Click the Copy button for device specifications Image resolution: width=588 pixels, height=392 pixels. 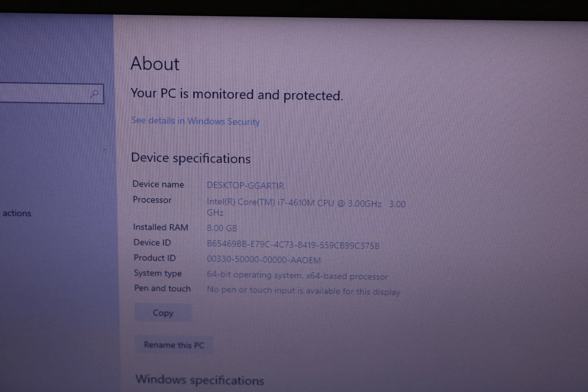coord(163,313)
